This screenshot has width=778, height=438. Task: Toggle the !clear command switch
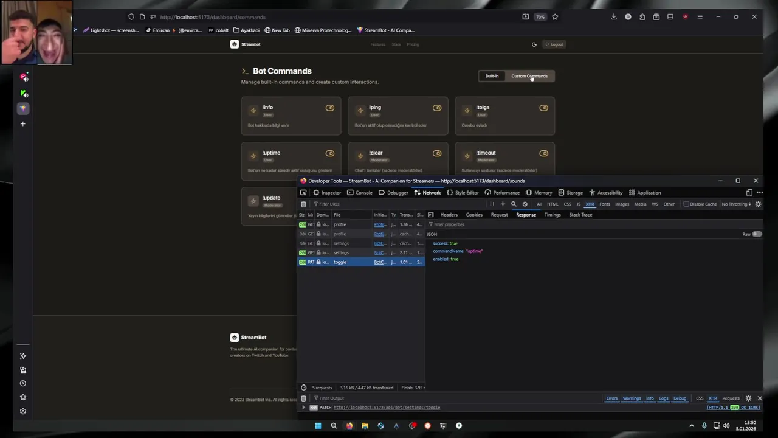[437, 153]
